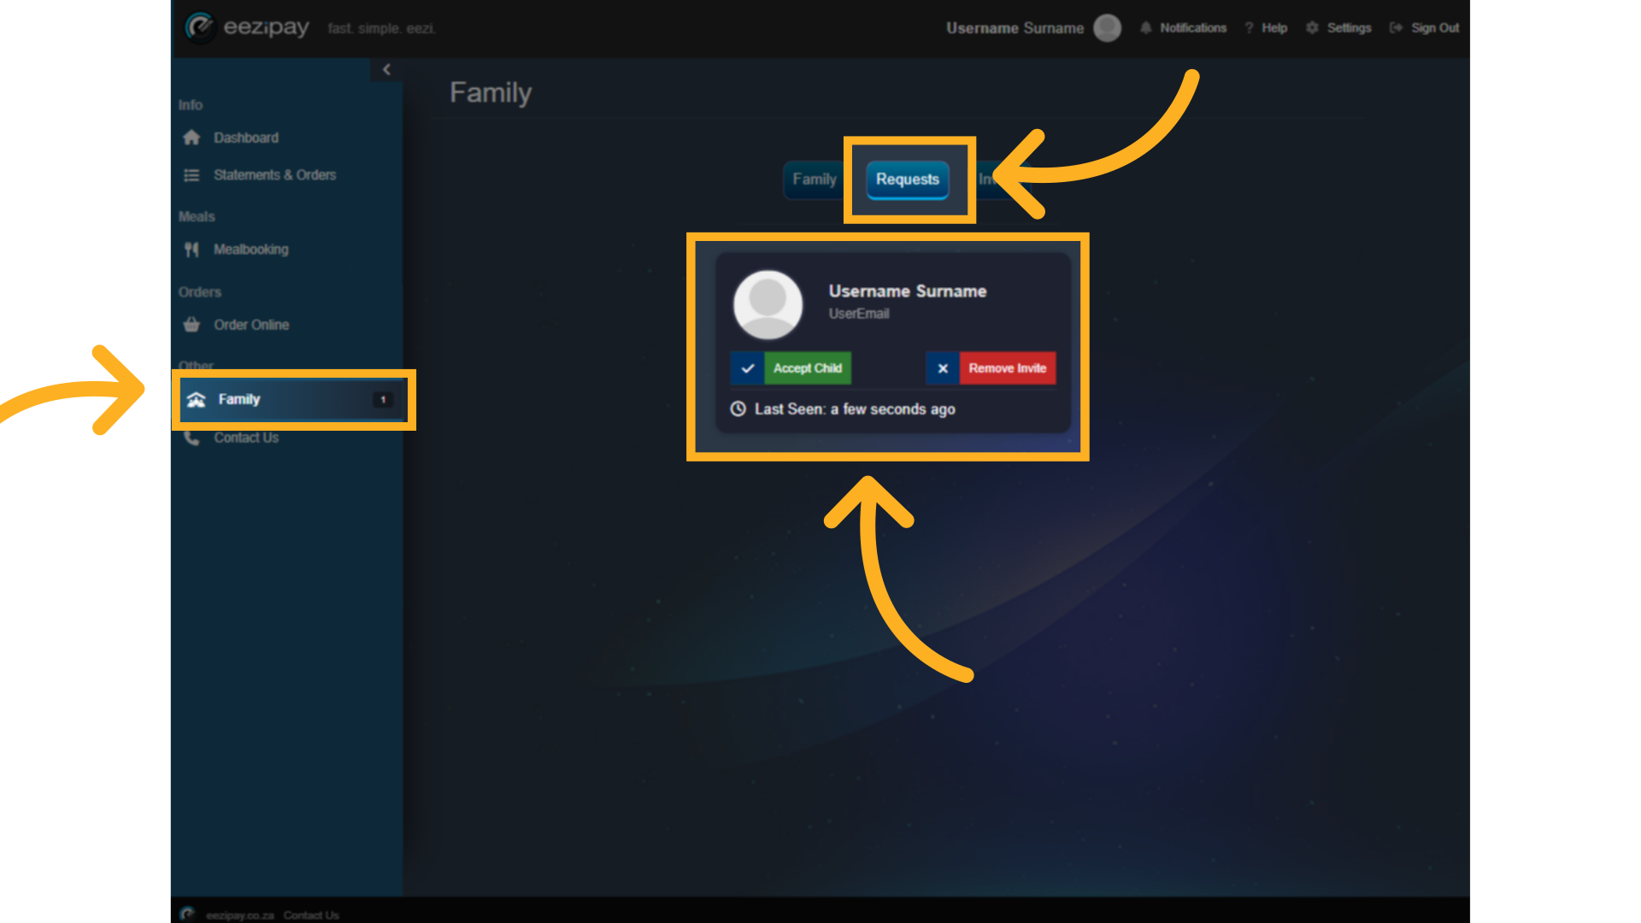1641x923 pixels.
Task: Click the profile avatar in the top bar
Action: (1108, 27)
